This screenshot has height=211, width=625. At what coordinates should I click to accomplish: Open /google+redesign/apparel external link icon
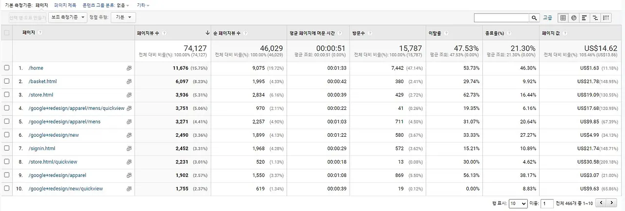point(129,175)
